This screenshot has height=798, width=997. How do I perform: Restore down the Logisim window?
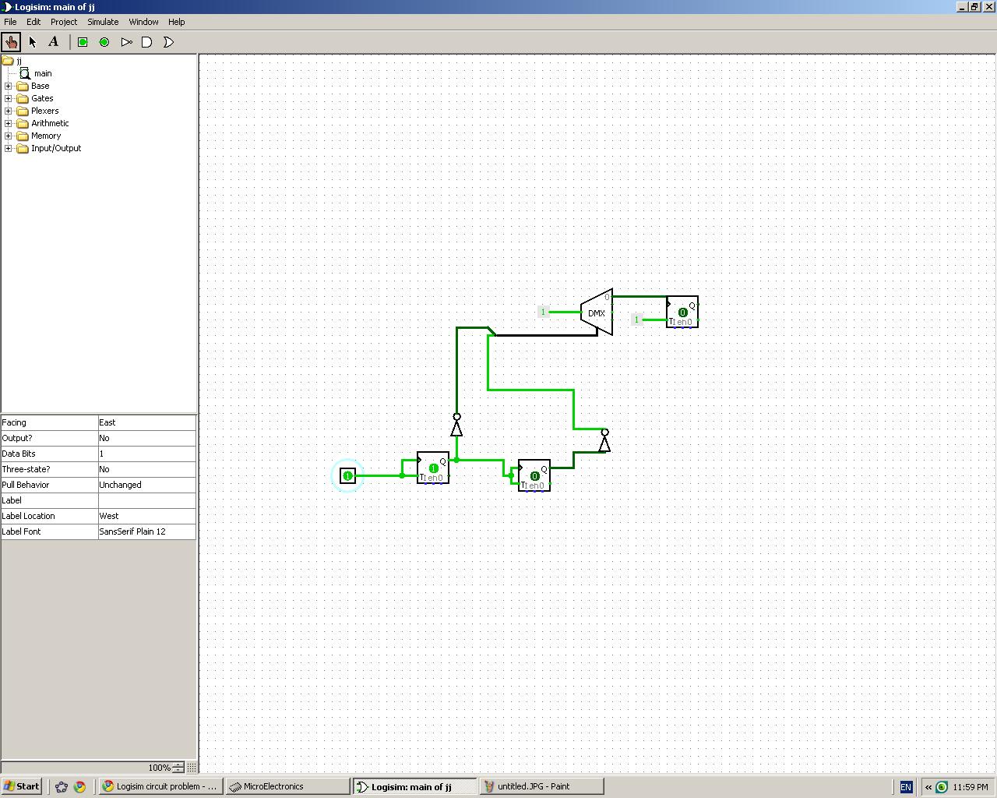pos(974,6)
